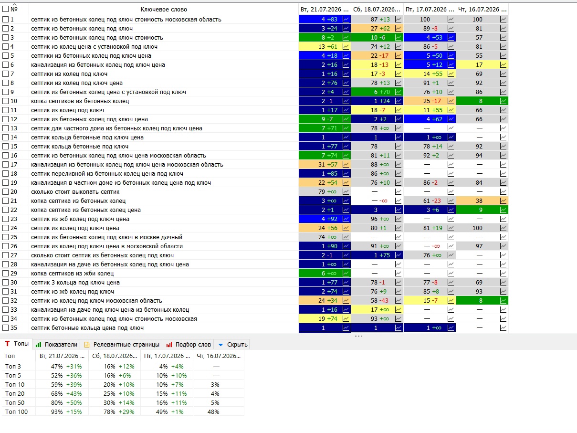
Task: Click chart icon in row 17 Tuesday cell
Action: 346,165
